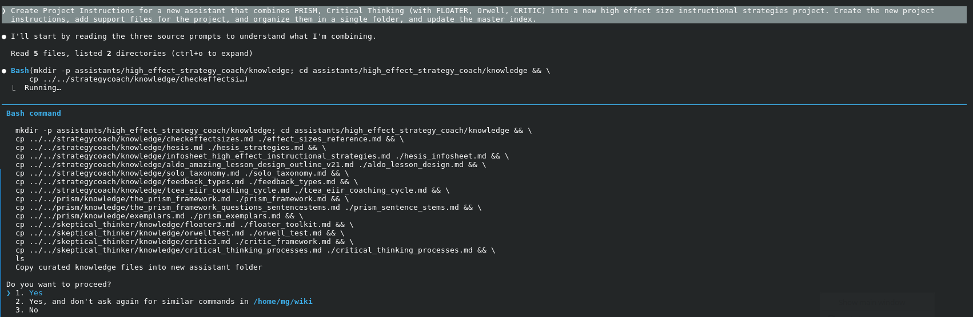Image resolution: width=973 pixels, height=317 pixels.
Task: Click the standalone "ls" command line
Action: pos(20,259)
